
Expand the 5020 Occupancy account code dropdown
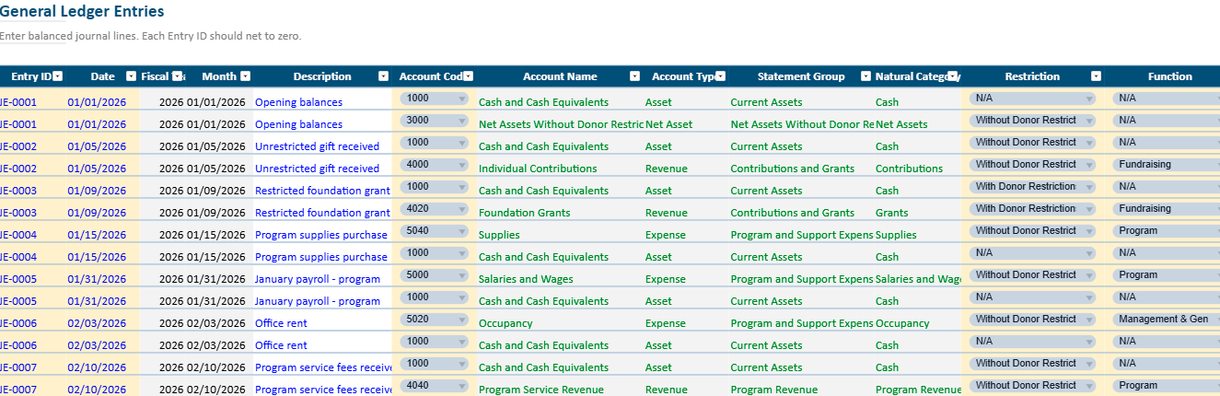click(434, 320)
